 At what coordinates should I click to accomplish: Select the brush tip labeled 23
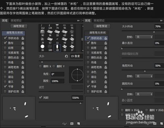coord(65,48)
